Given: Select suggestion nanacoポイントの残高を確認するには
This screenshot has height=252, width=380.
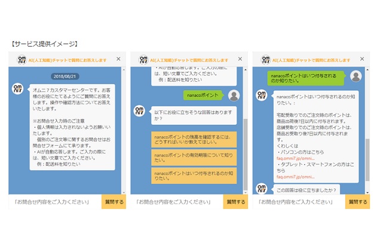Looking at the screenshot, I should tap(194, 140).
